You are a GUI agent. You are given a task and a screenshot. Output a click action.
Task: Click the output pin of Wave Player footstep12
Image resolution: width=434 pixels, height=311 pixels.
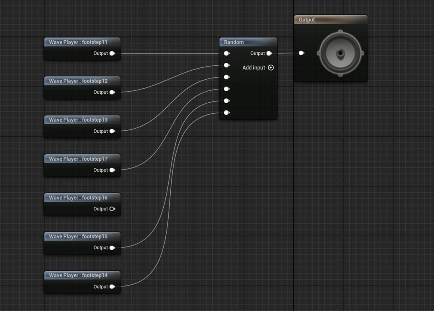pyautogui.click(x=112, y=92)
